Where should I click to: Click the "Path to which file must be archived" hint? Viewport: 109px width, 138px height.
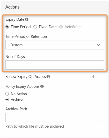[x=35, y=126]
